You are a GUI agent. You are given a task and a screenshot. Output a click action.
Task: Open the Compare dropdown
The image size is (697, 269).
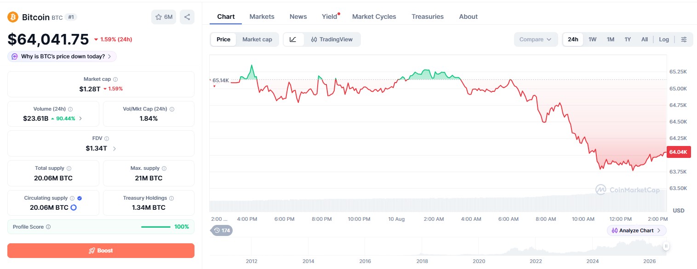[x=536, y=39]
